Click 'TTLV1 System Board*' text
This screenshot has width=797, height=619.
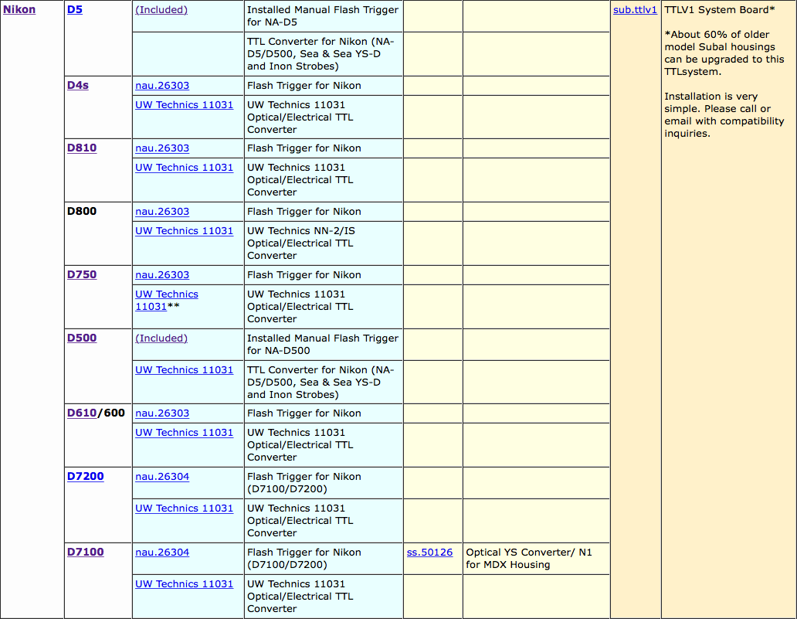[720, 10]
